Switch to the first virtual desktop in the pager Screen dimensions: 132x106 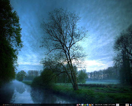[x=118, y=105]
